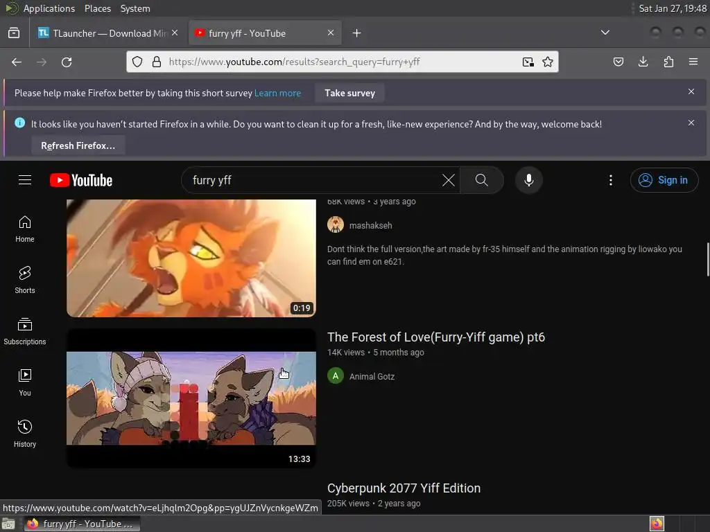
Task: Go back with Firefox back arrow
Action: tap(17, 62)
